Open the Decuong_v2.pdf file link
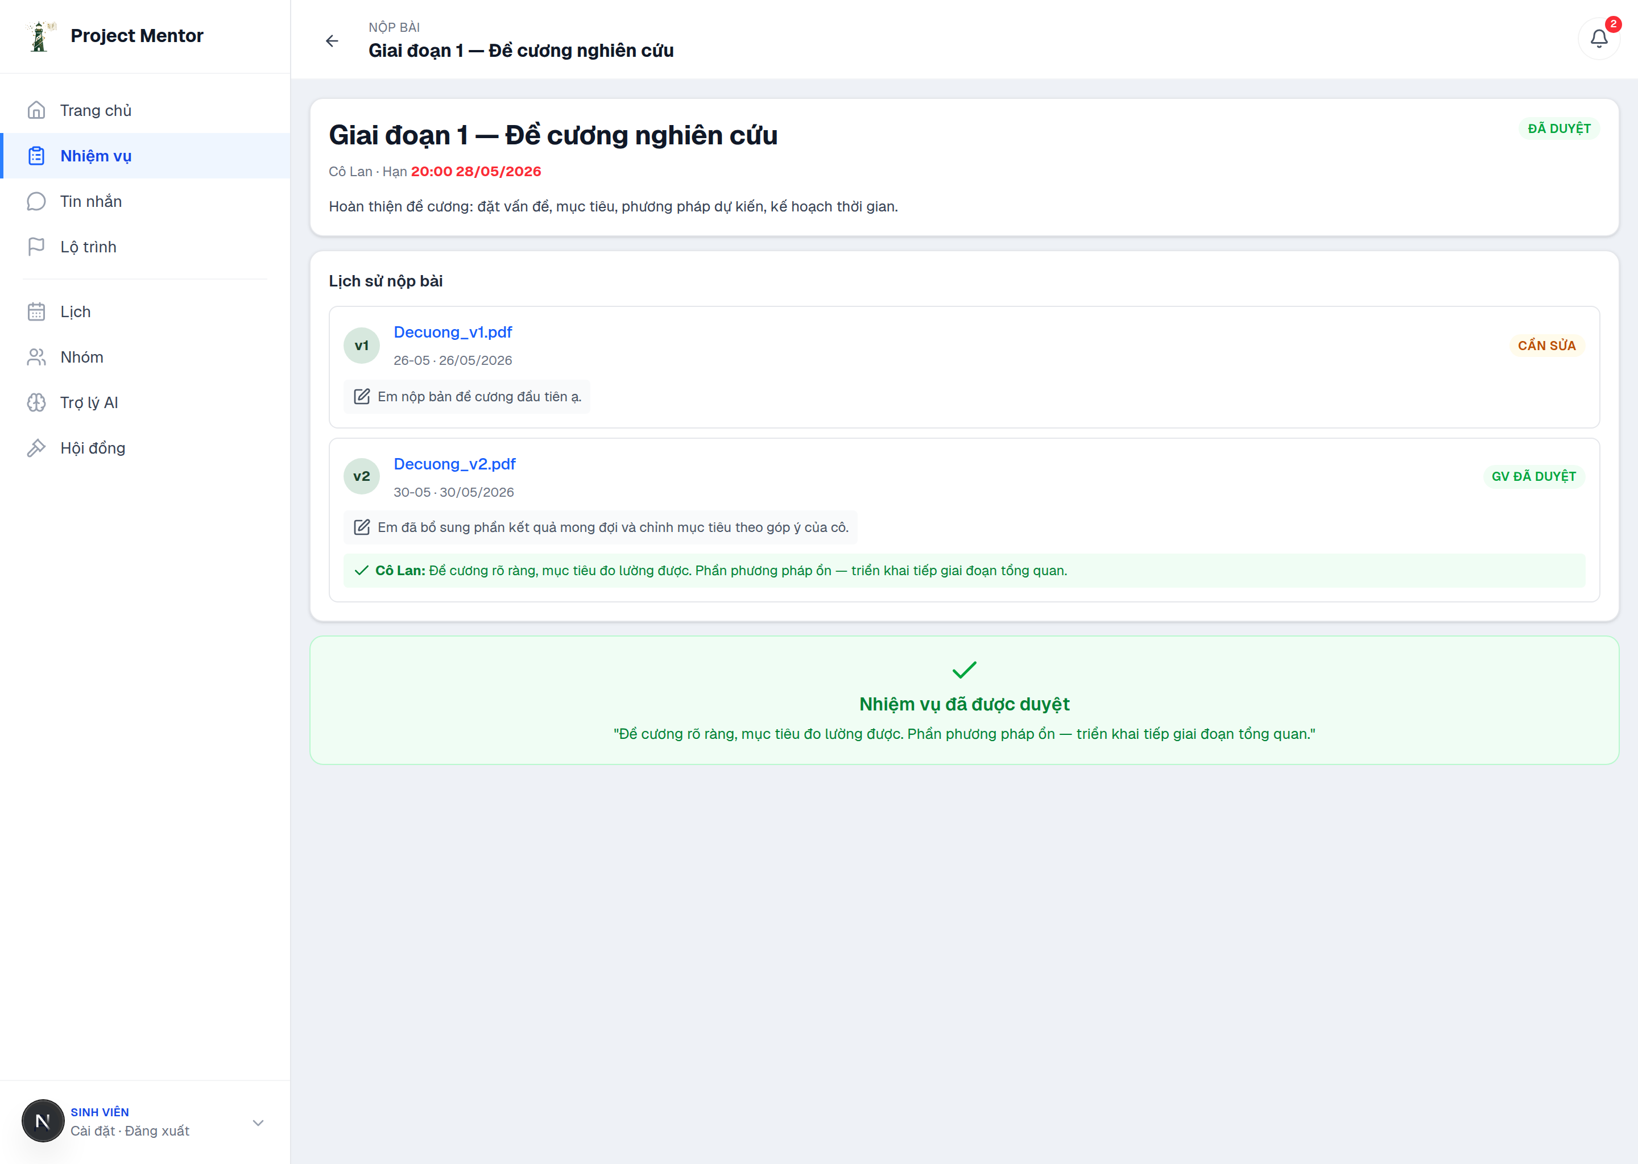Image resolution: width=1638 pixels, height=1164 pixels. (x=454, y=464)
